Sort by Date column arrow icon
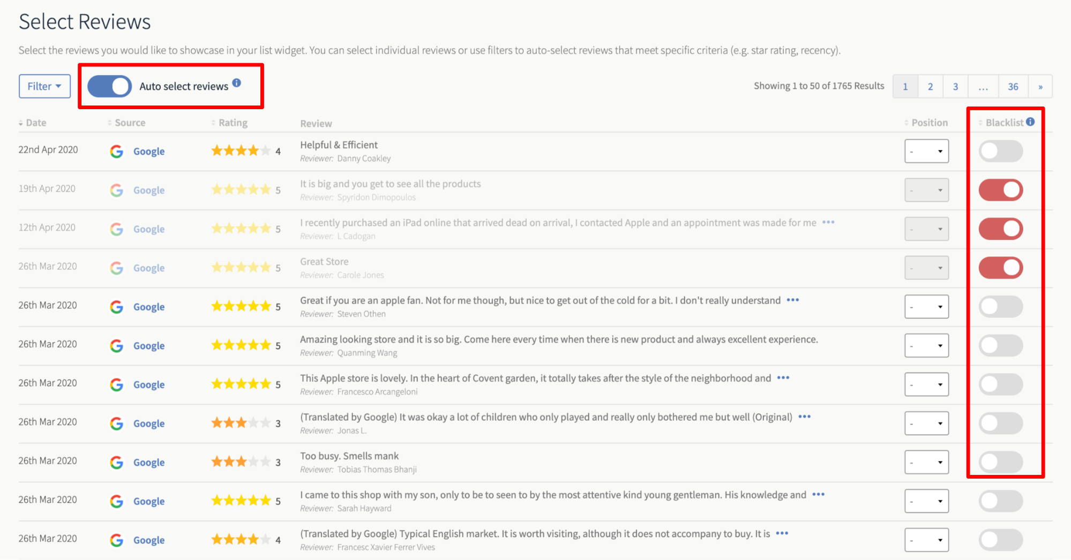The height and width of the screenshot is (560, 1071). pos(21,123)
